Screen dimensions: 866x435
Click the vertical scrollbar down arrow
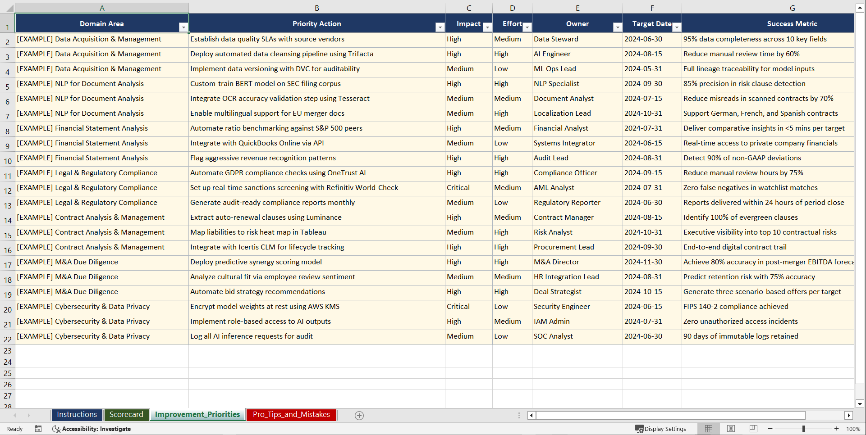(859, 404)
